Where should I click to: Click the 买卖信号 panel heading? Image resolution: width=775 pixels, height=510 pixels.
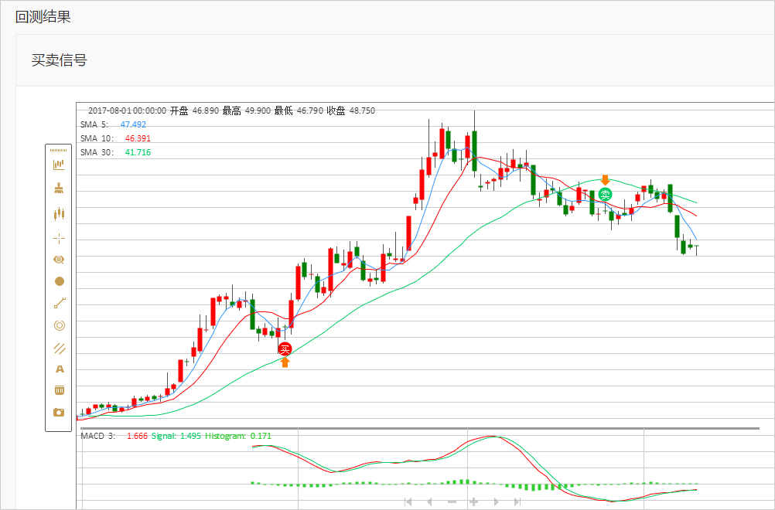pyautogui.click(x=60, y=60)
